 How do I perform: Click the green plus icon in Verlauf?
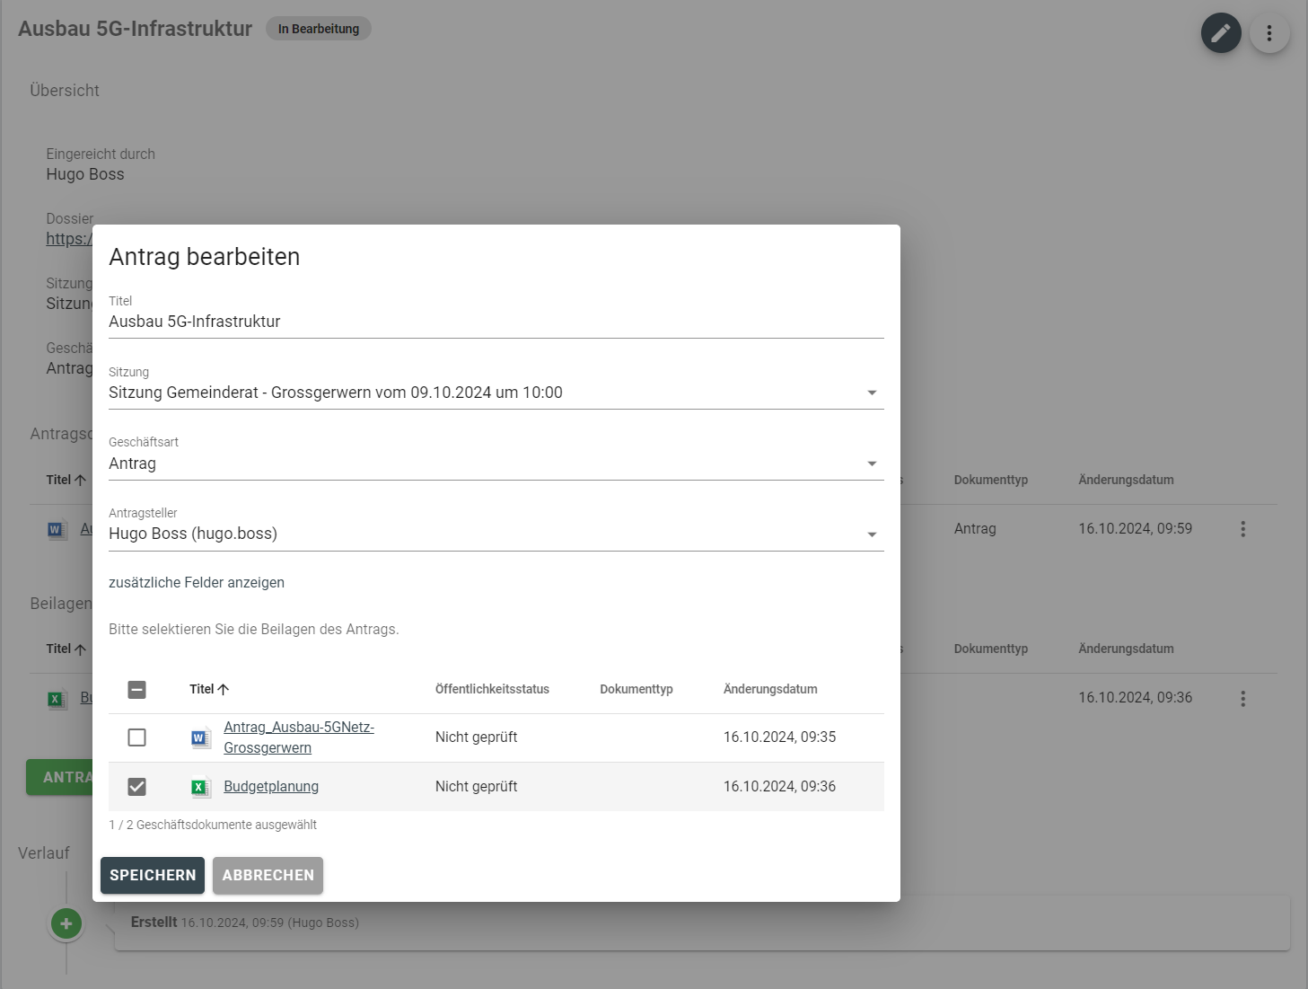(x=66, y=923)
